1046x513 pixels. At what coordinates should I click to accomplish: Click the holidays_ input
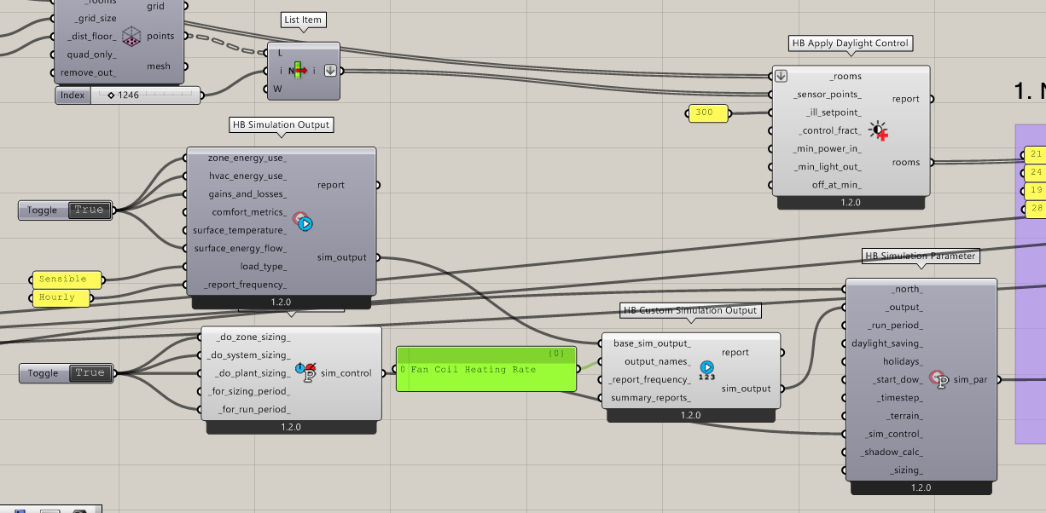(903, 361)
